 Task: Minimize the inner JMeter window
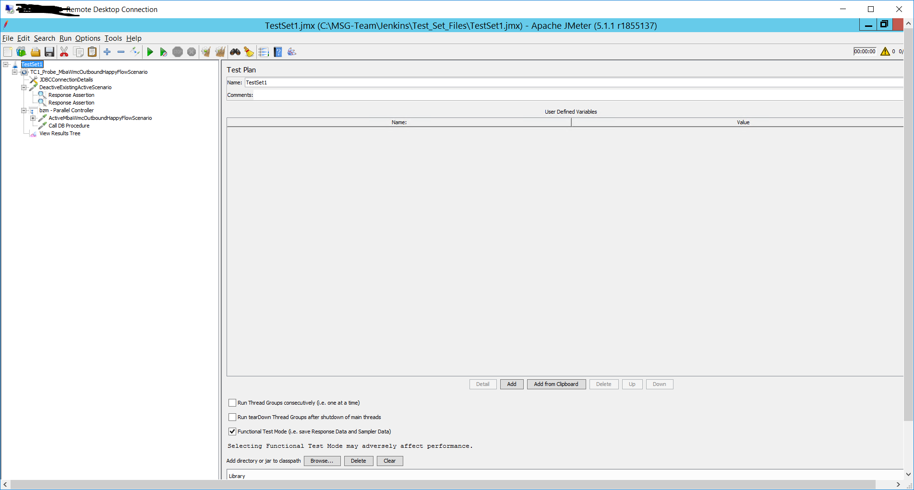[x=868, y=25]
